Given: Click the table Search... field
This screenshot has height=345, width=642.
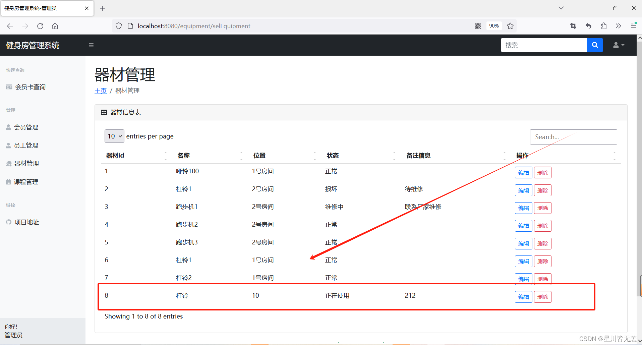Looking at the screenshot, I should click(x=573, y=137).
